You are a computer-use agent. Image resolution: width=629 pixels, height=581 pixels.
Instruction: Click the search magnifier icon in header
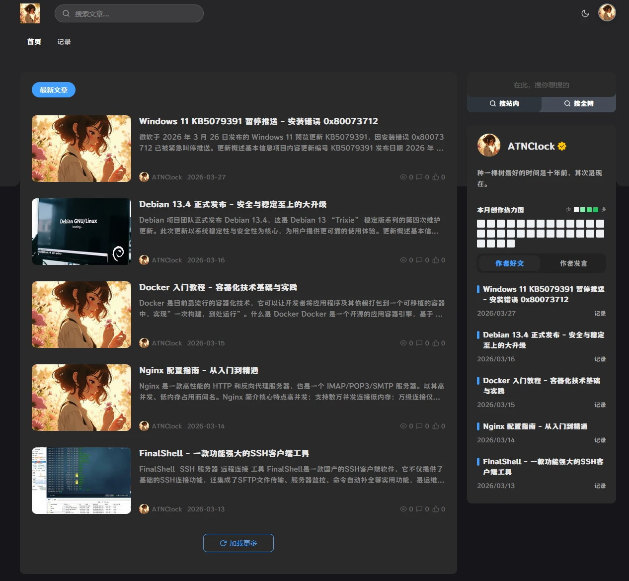pos(66,13)
